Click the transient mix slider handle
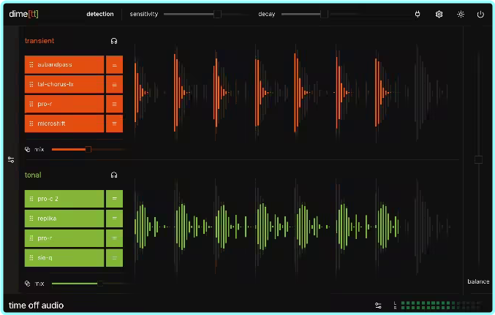This screenshot has height=315, width=495. [88, 149]
